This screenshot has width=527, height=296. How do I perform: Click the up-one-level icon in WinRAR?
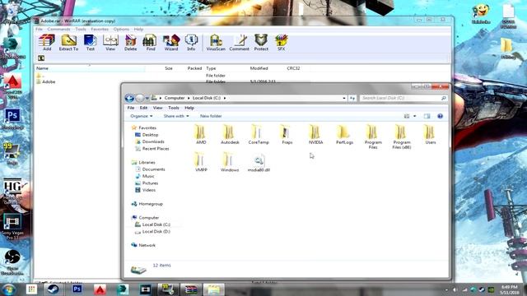point(41,58)
